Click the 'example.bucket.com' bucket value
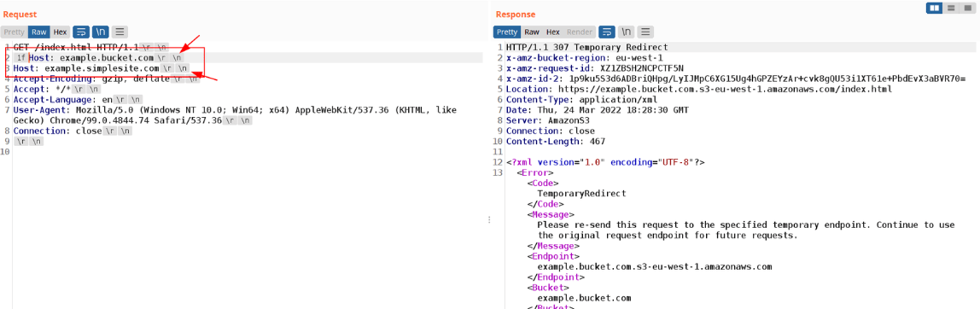Viewport: 980px width, 309px height. (585, 299)
